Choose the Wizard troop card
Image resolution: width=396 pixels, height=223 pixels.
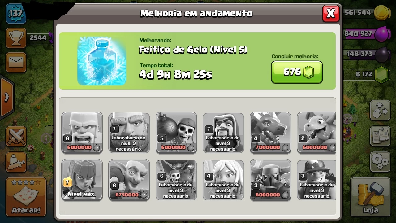click(x=223, y=133)
